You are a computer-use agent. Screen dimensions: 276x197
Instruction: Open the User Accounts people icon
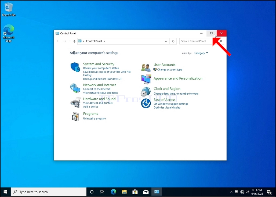point(146,68)
